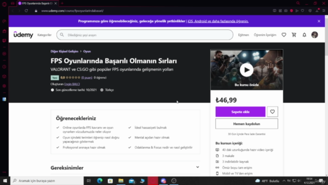This screenshot has width=328, height=185.
Task: Click 'Mental açıdan hazır olmak' text
Action: pos(152,138)
